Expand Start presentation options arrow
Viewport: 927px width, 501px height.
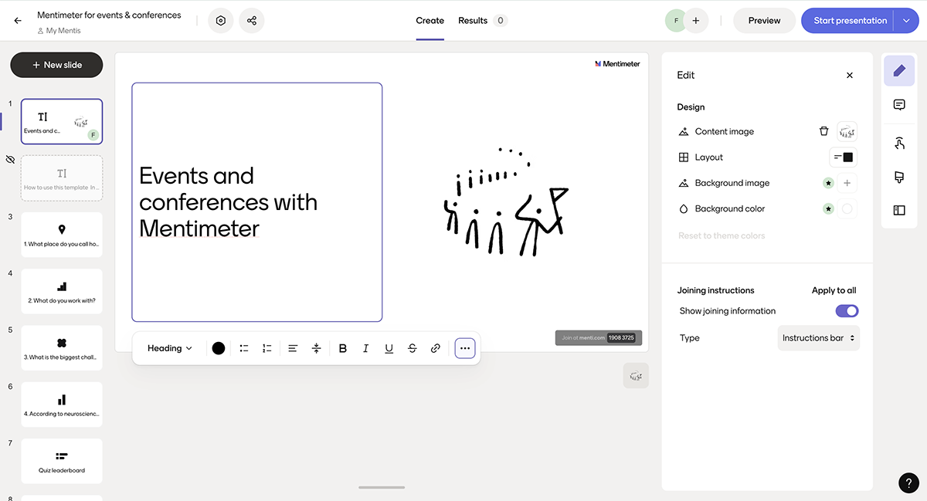[907, 21]
